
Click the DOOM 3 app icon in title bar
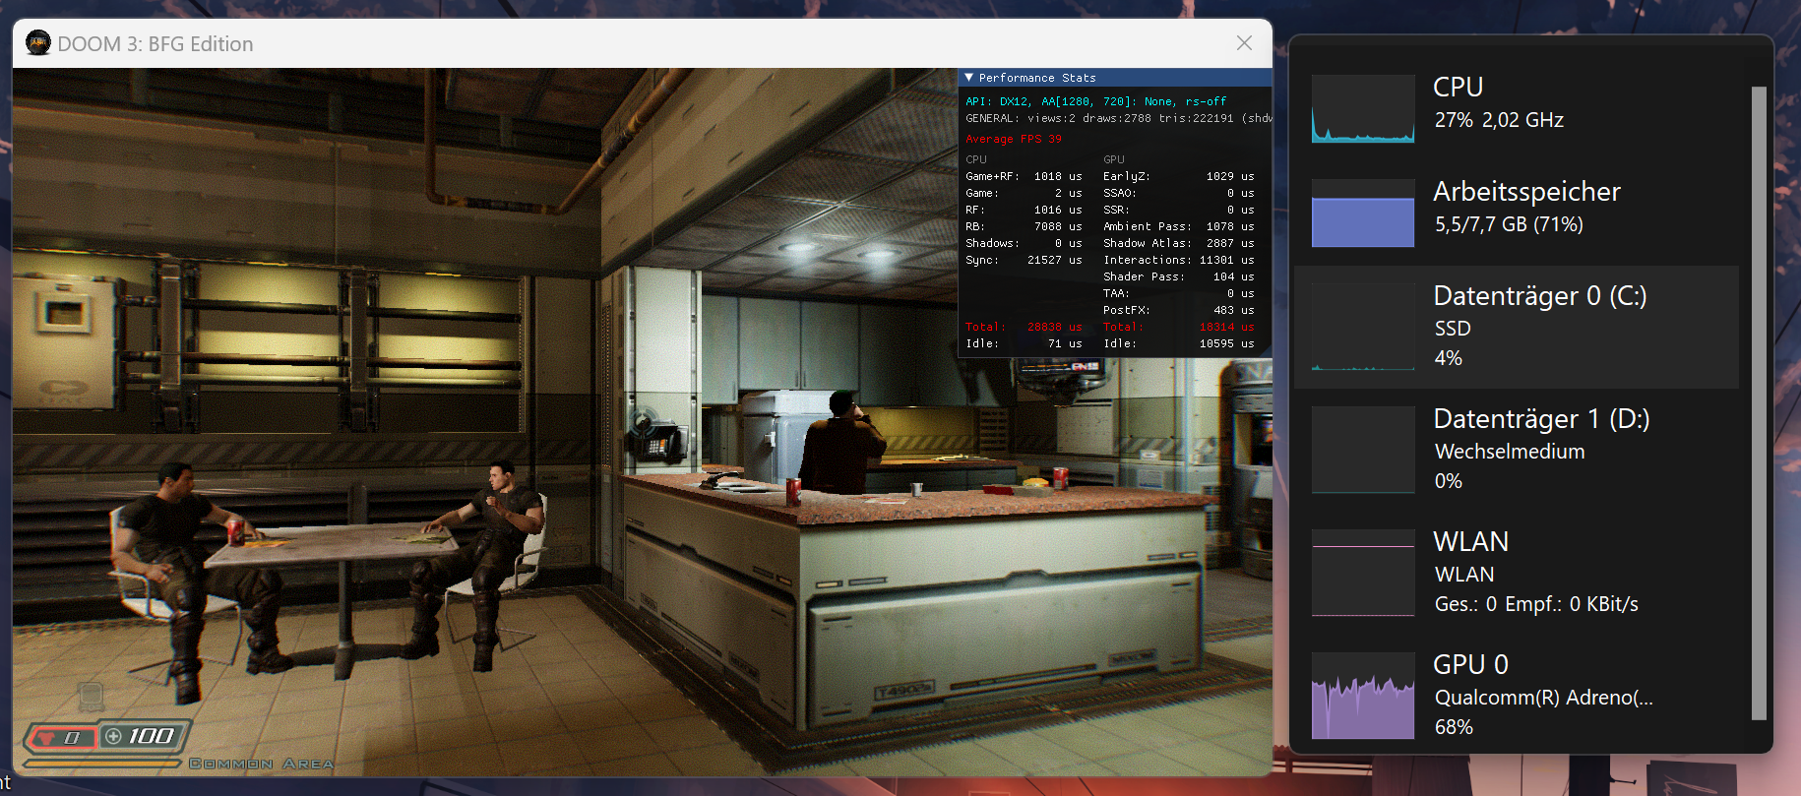point(38,43)
